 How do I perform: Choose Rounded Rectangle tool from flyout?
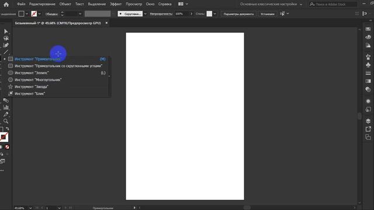pyautogui.click(x=57, y=66)
